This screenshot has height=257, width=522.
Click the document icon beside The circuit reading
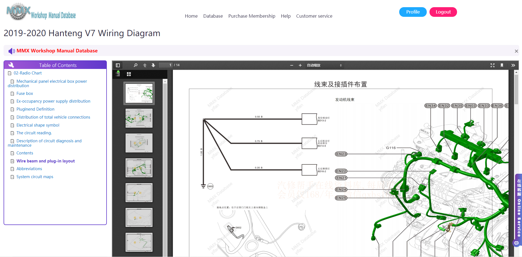12,133
